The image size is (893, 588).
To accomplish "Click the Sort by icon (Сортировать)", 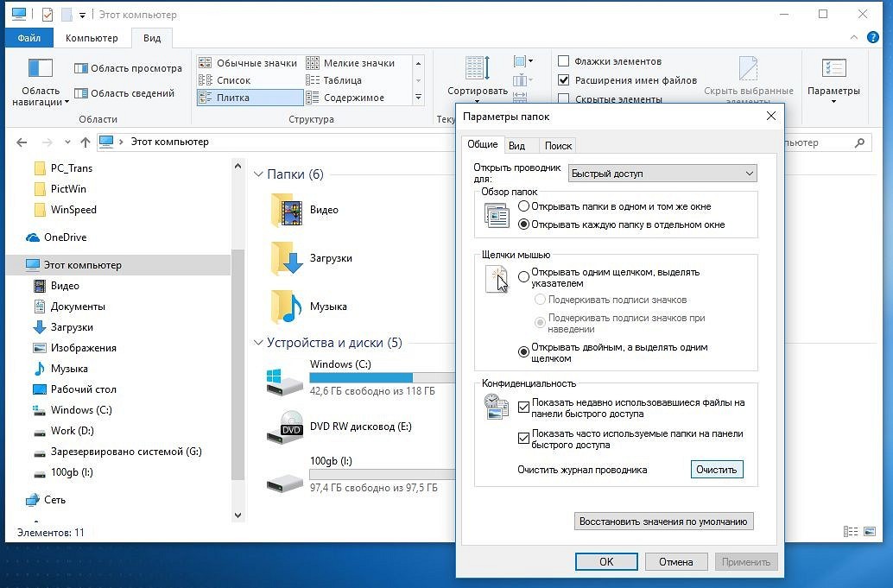I will (x=477, y=69).
